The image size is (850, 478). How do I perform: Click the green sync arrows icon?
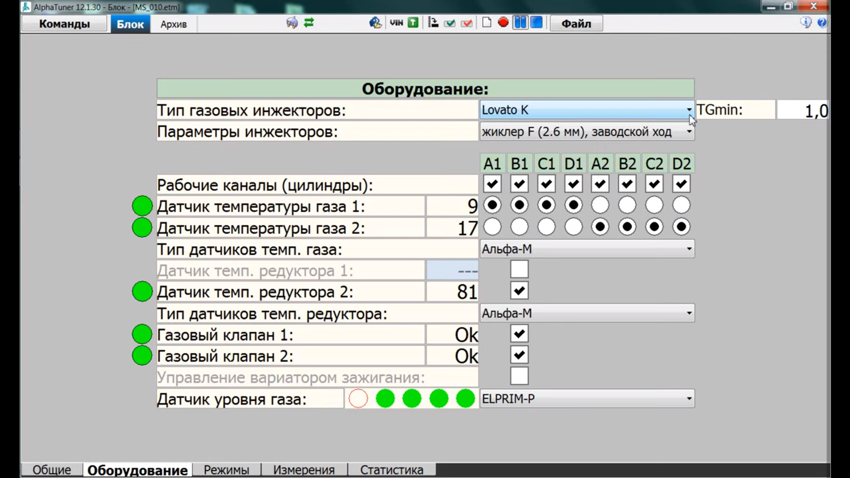(x=309, y=23)
